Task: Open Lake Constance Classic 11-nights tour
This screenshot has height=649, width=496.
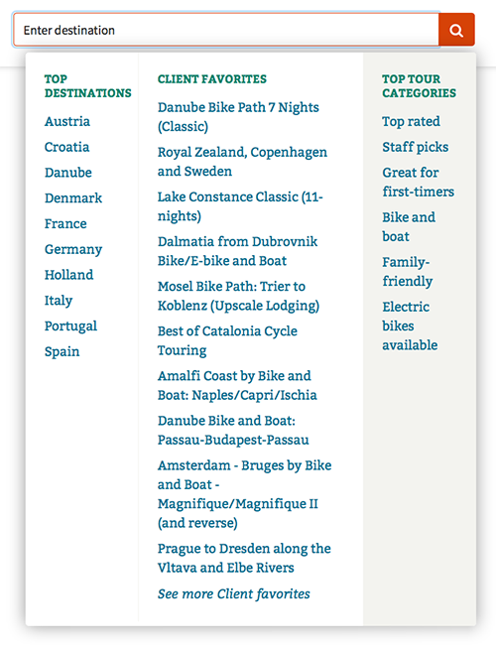Action: point(240,206)
